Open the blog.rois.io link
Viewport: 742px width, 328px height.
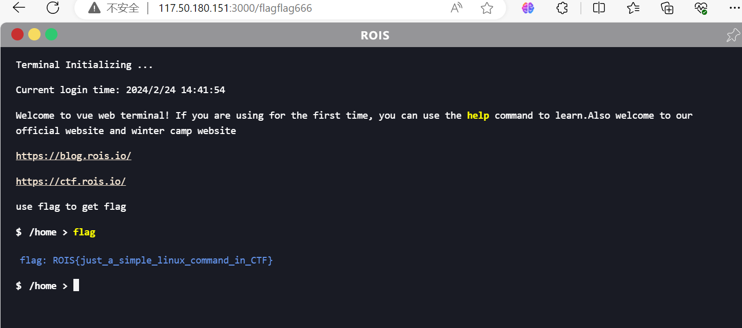click(73, 156)
